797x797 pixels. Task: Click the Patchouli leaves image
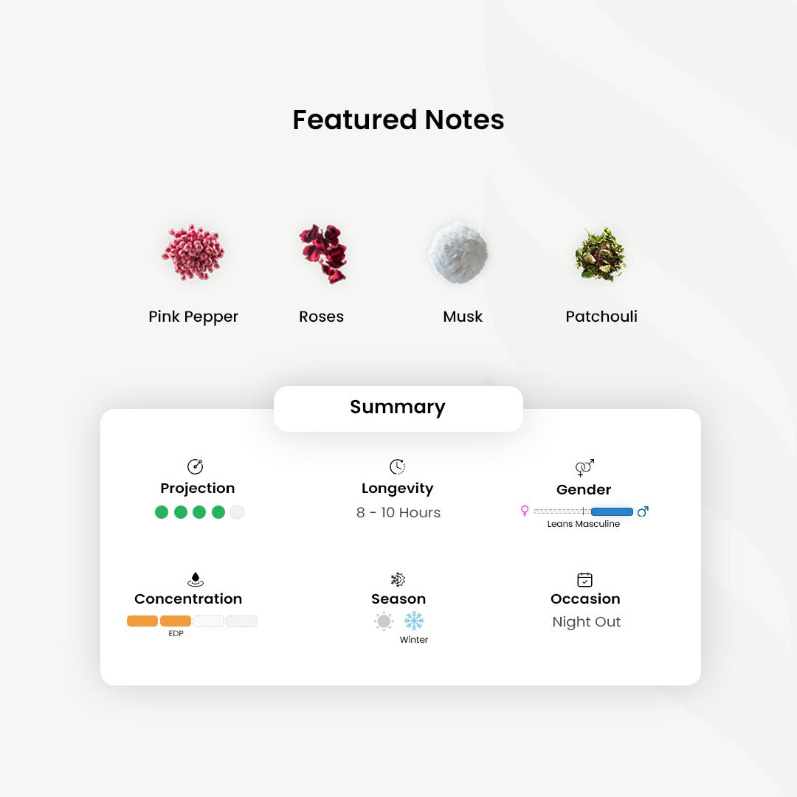coord(601,255)
